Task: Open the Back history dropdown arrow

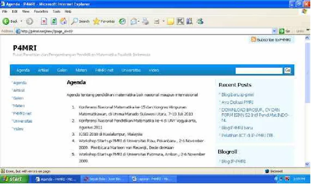Action: [x=21, y=21]
